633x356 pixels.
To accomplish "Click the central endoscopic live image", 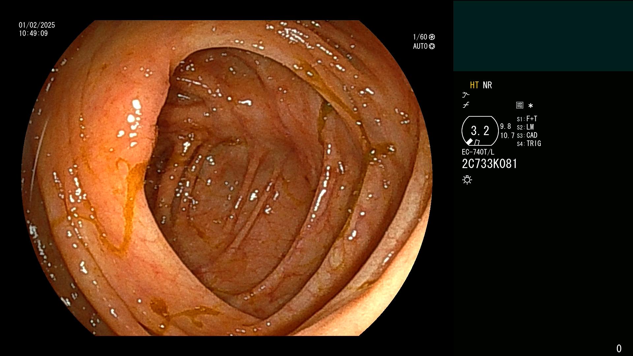I will (227, 178).
